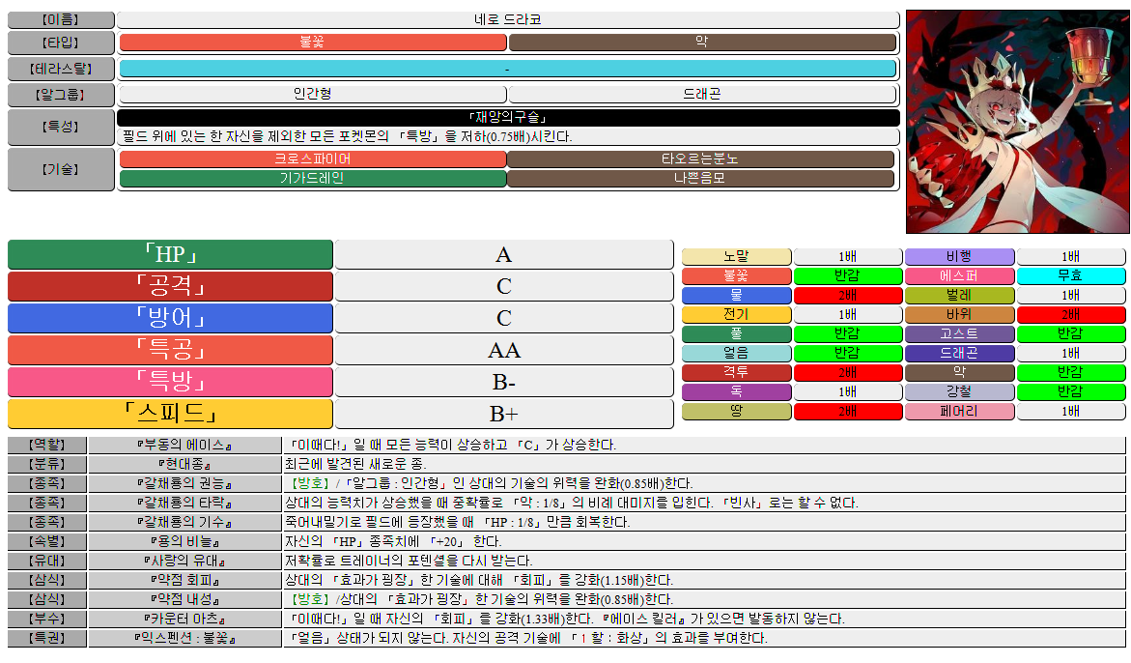The height and width of the screenshot is (663, 1131).
Task: Select 물 in the type chart
Action: [736, 295]
